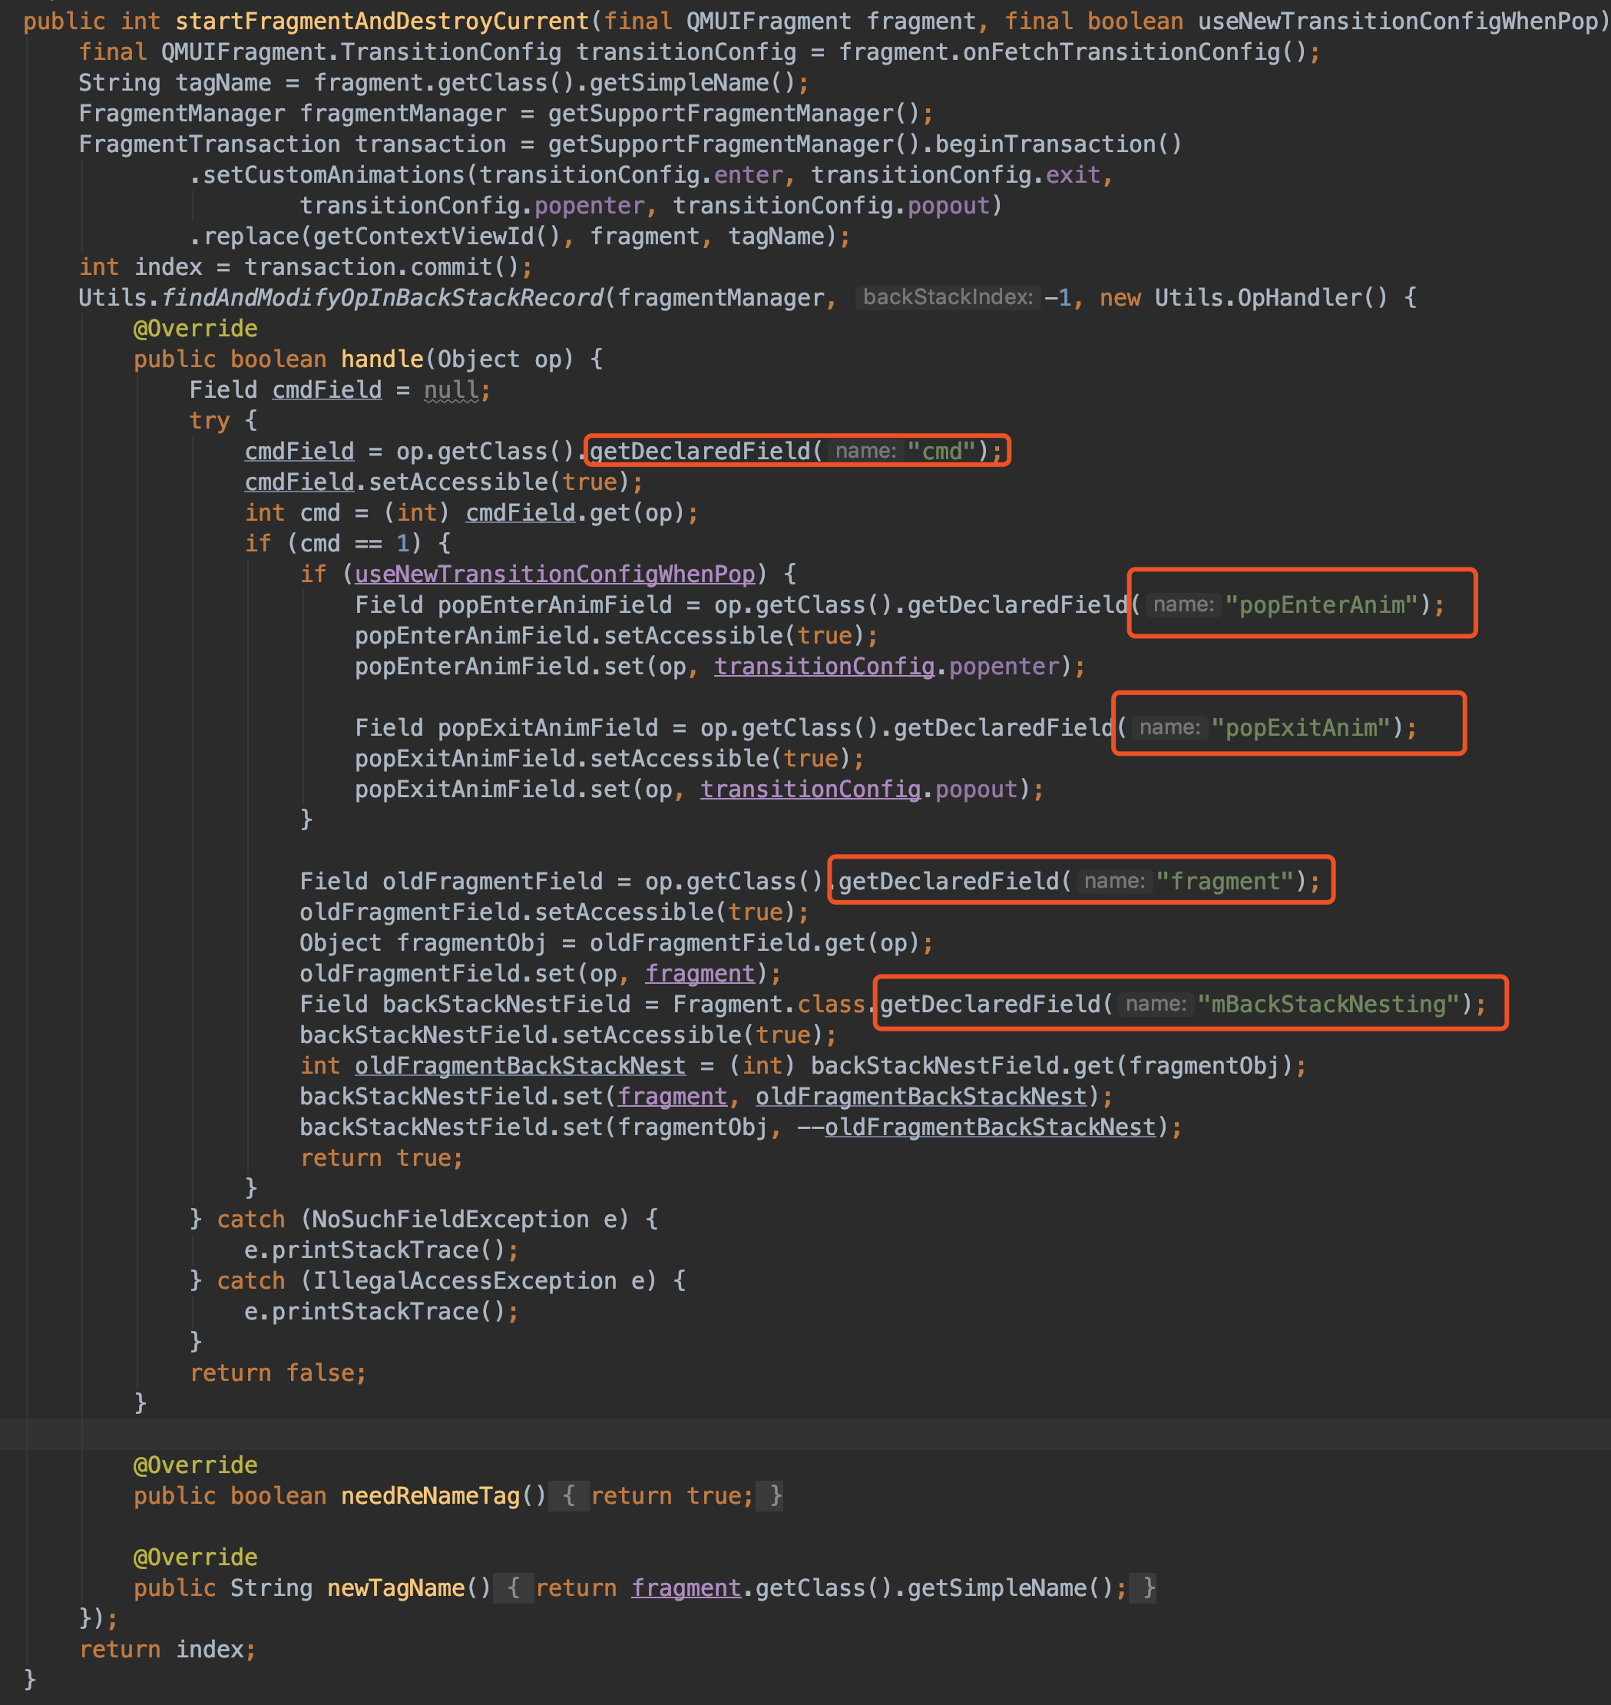Click the findAndModifyOpInBackStackRecord method call

[385, 297]
